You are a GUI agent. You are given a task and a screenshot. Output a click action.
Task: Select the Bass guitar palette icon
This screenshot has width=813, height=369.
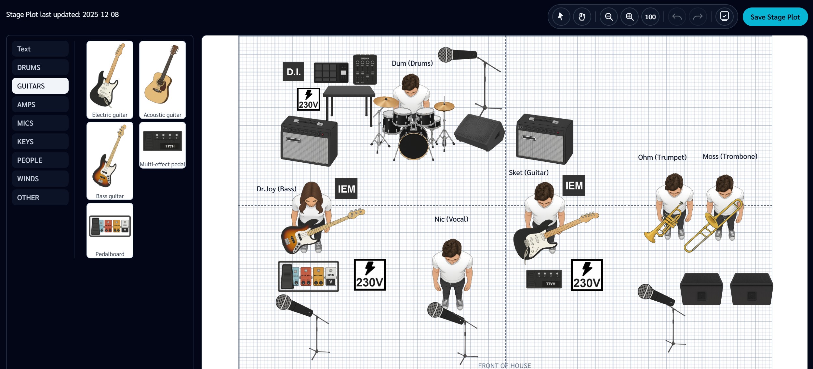[x=110, y=159]
